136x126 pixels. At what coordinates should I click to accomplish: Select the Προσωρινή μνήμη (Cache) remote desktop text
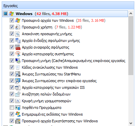coord(74,61)
